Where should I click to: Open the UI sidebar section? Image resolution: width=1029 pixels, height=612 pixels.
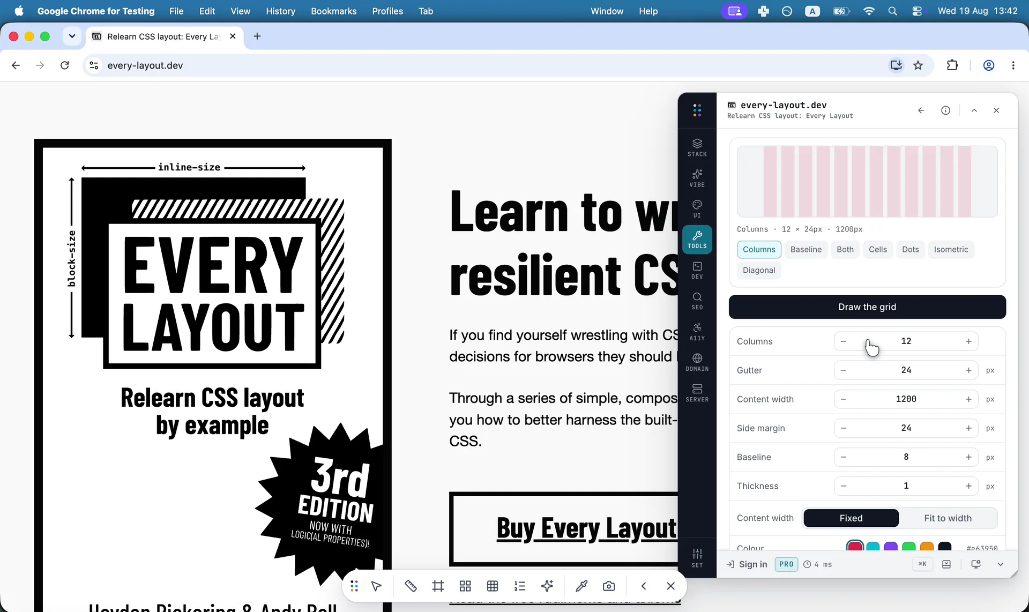697,208
